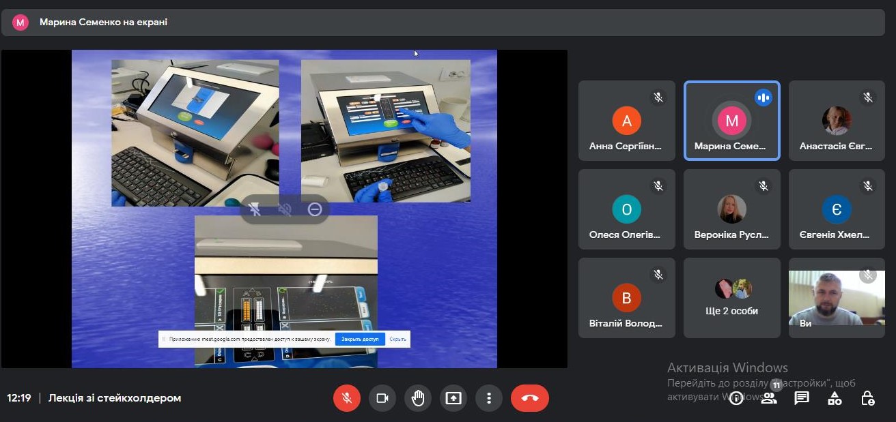
Task: Click top-left device photo in presentation
Action: tap(195, 133)
